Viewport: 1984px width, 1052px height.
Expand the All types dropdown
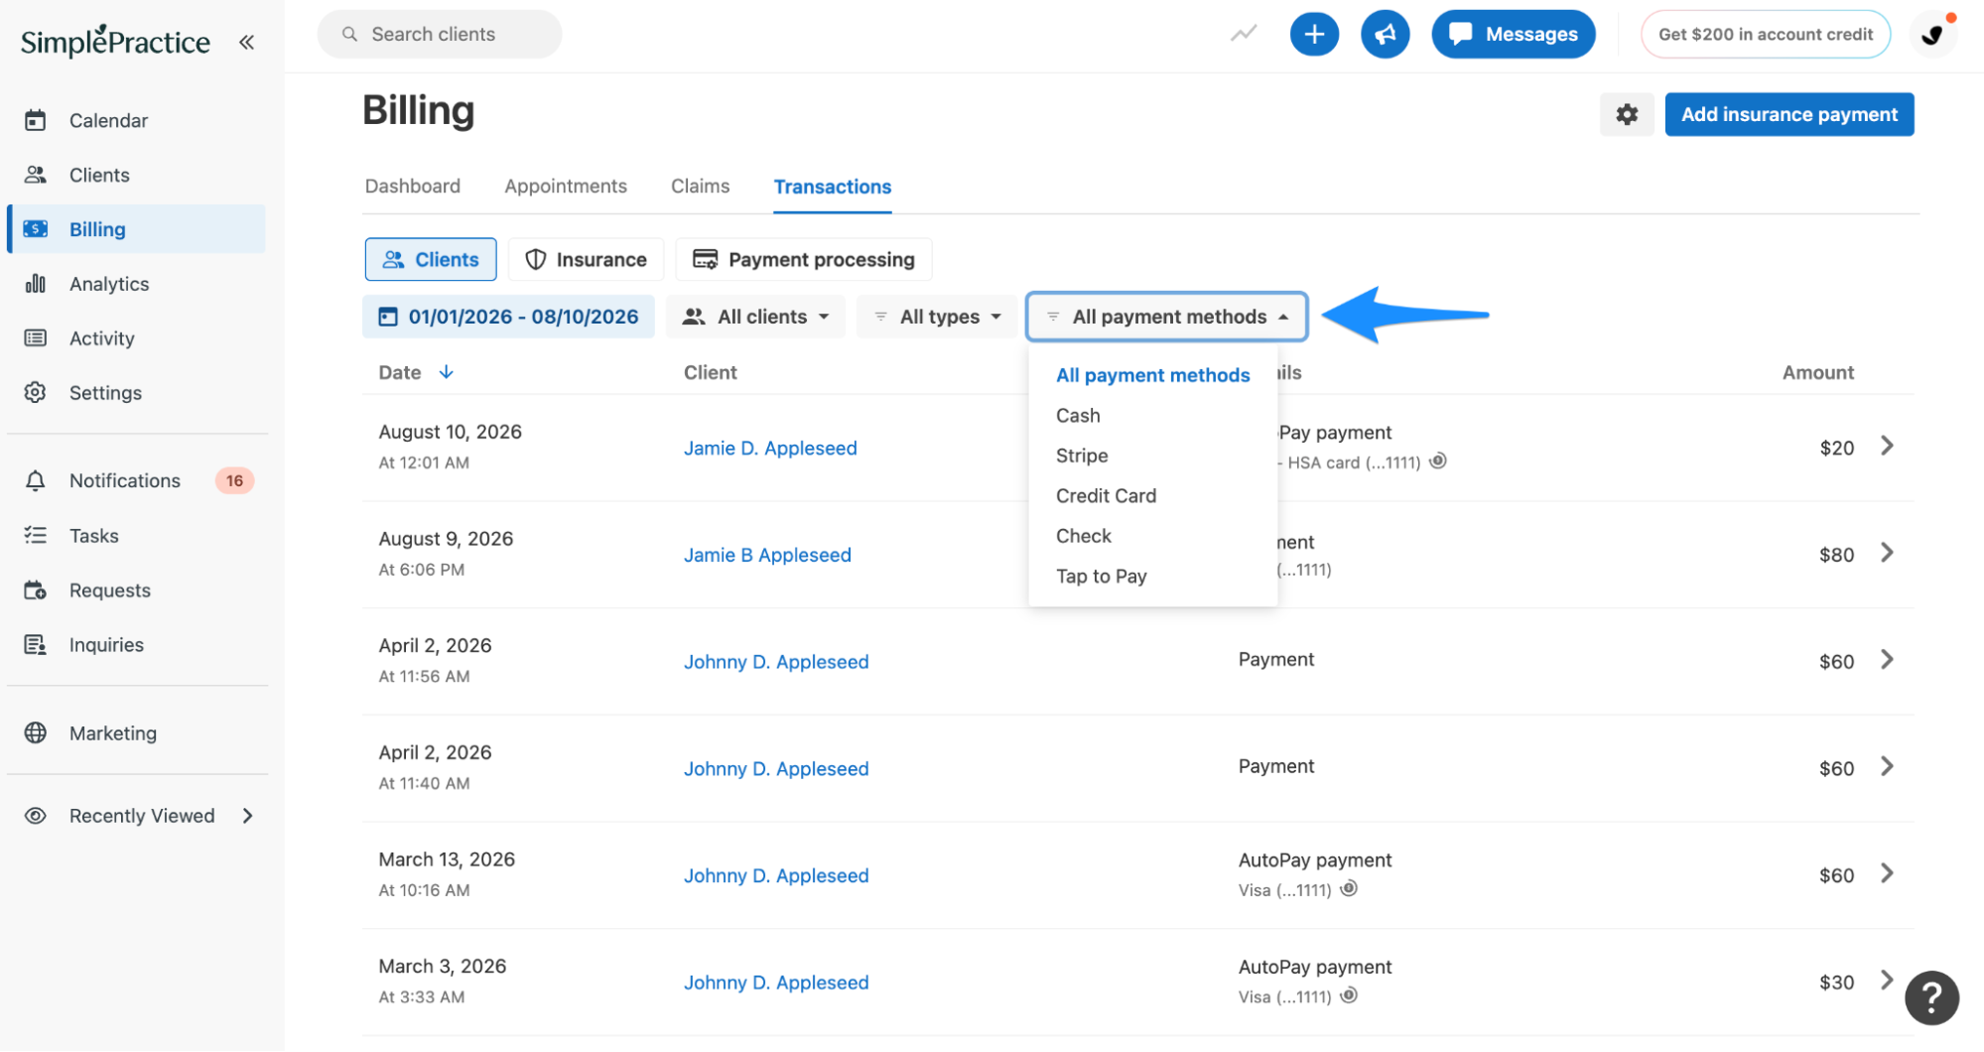[x=937, y=317]
